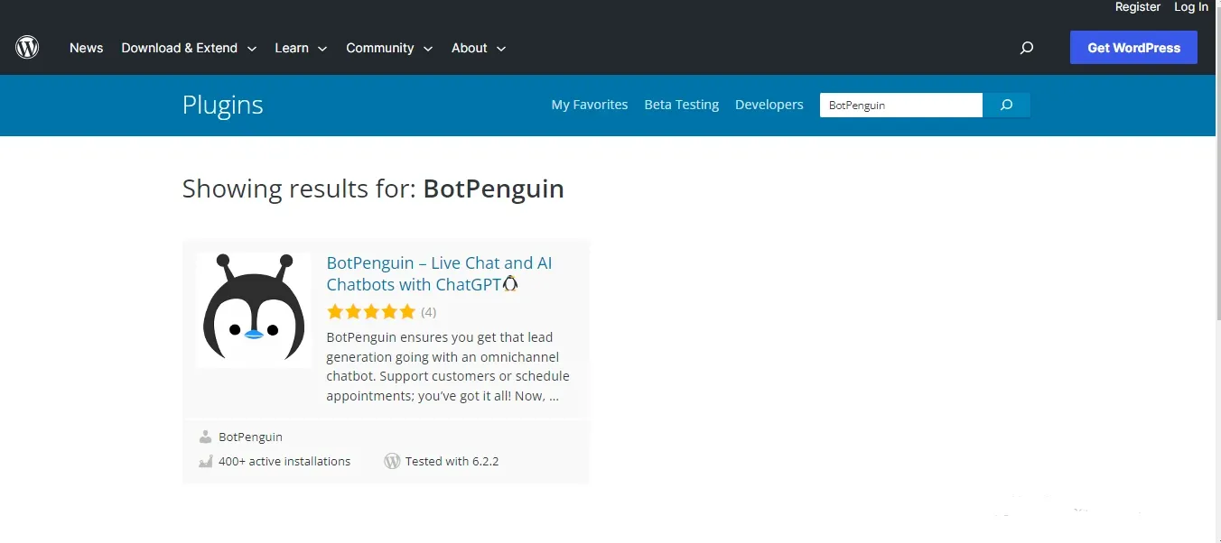This screenshot has height=543, width=1221.
Task: Expand the Community dropdown menu
Action: point(389,48)
